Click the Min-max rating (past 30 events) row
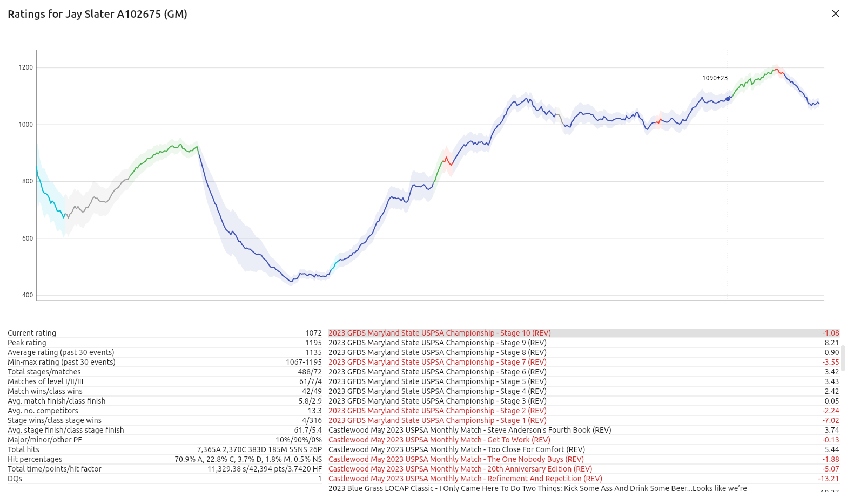This screenshot has width=847, height=498. [x=165, y=362]
